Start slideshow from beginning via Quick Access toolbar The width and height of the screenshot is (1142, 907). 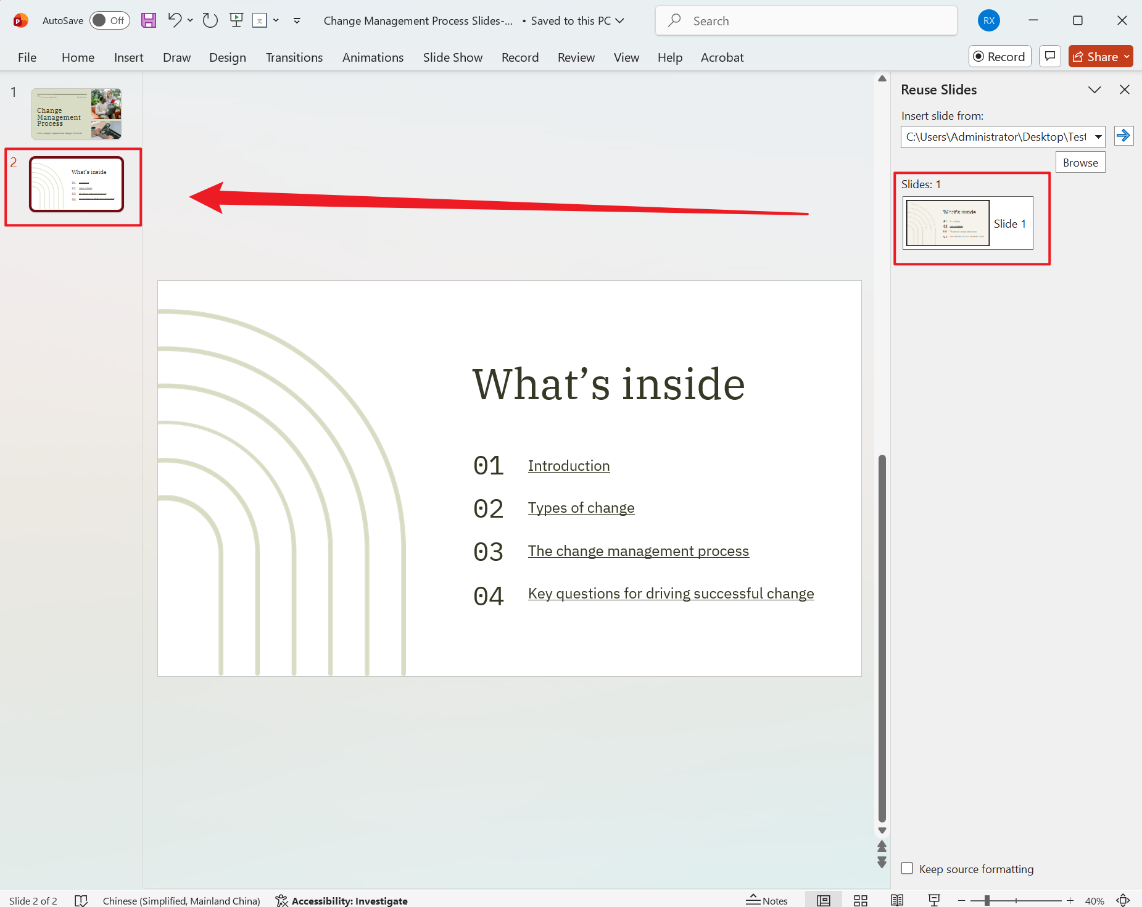click(236, 20)
